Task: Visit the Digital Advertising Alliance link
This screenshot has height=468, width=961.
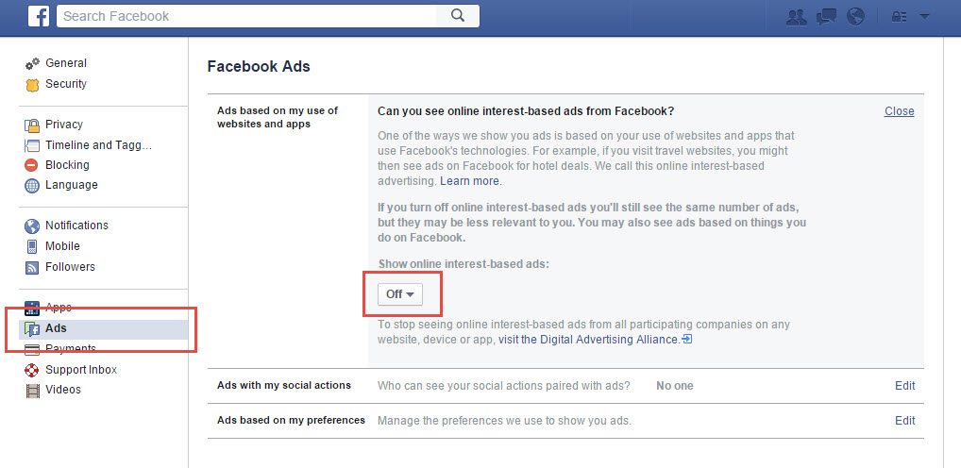Action: pos(588,340)
